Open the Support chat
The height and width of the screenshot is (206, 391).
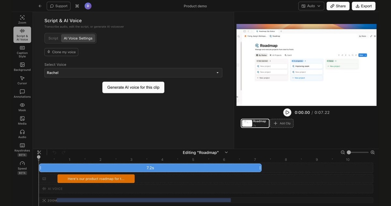click(59, 6)
